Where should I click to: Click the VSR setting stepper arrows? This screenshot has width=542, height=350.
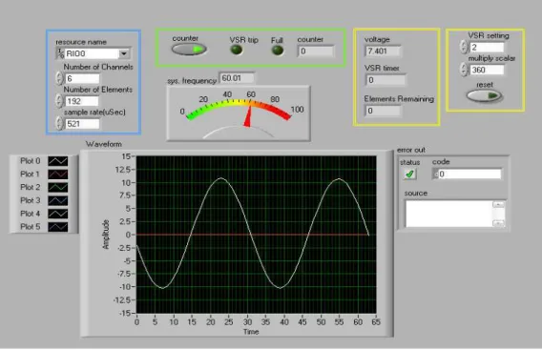tap(463, 47)
